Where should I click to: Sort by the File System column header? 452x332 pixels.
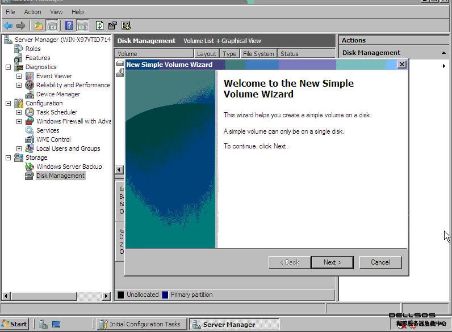pyautogui.click(x=258, y=54)
